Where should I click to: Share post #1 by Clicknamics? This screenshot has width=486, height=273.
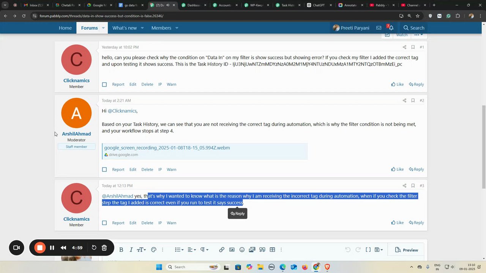click(404, 47)
